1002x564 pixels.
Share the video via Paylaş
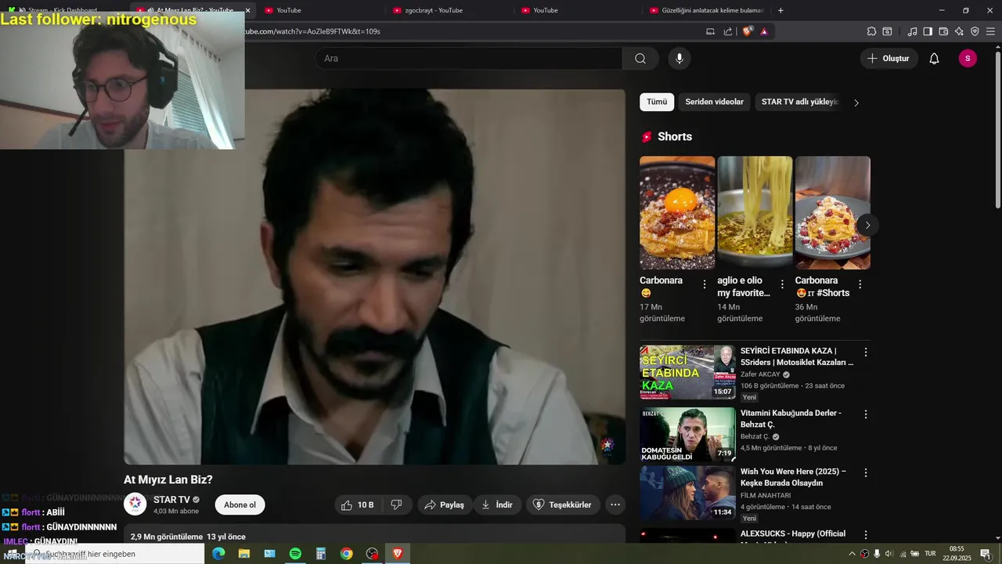coord(444,505)
